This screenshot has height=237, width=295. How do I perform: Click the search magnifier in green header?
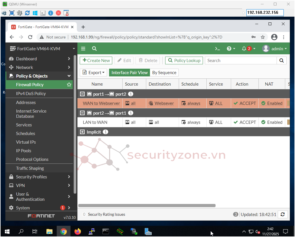click(94, 49)
